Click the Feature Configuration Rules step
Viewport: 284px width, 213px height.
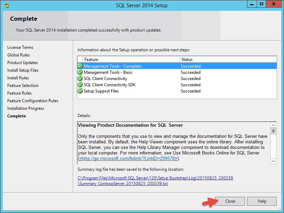point(33,101)
